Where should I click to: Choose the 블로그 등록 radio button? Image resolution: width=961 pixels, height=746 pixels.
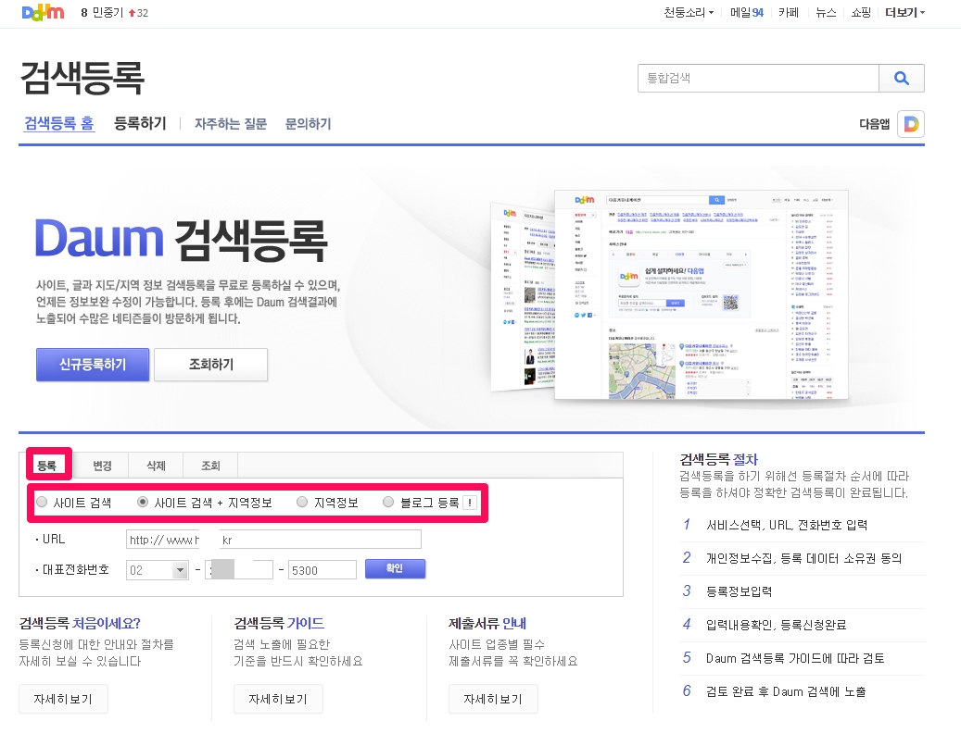tap(389, 503)
